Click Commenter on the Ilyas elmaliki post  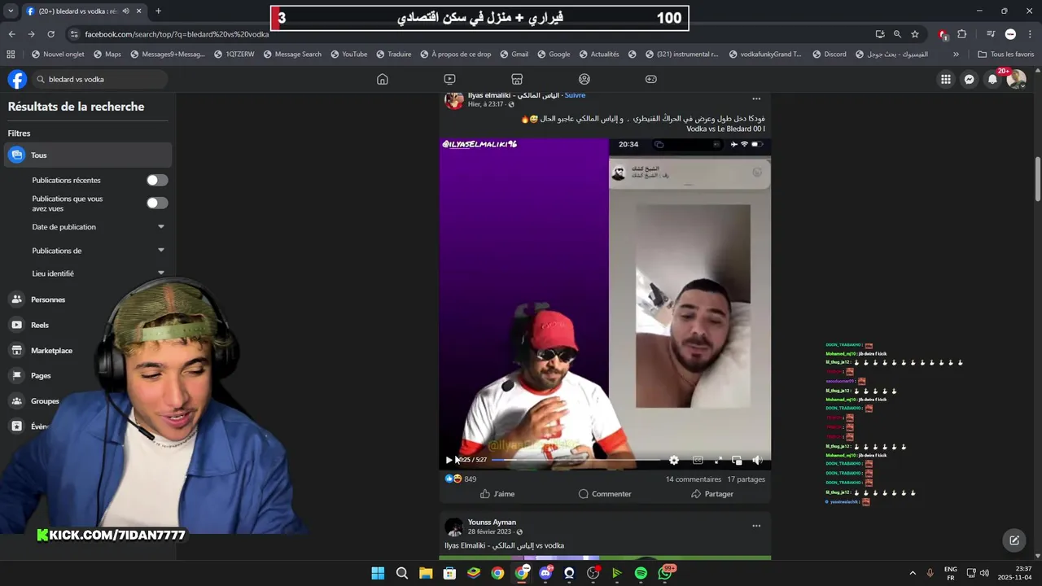(605, 494)
